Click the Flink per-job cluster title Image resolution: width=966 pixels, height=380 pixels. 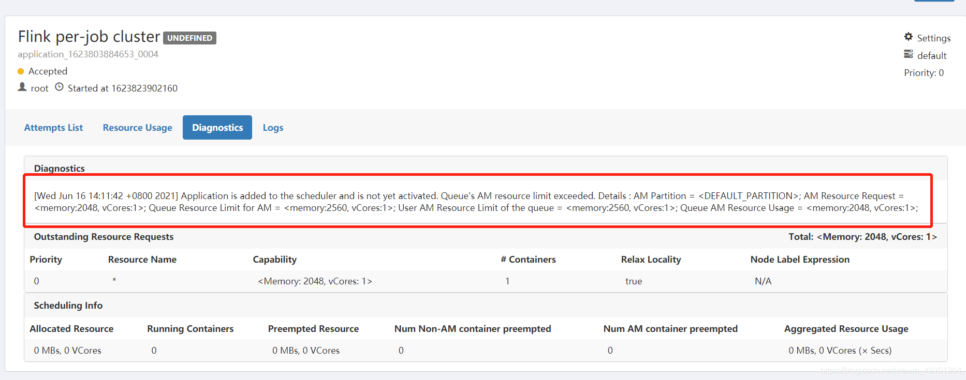pos(89,36)
